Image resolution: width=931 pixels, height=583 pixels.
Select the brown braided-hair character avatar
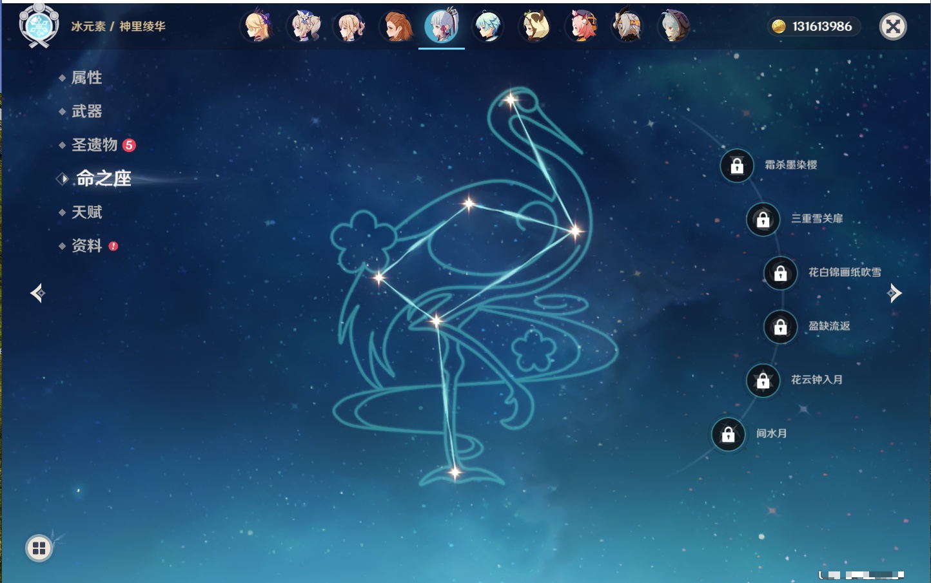pyautogui.click(x=397, y=26)
